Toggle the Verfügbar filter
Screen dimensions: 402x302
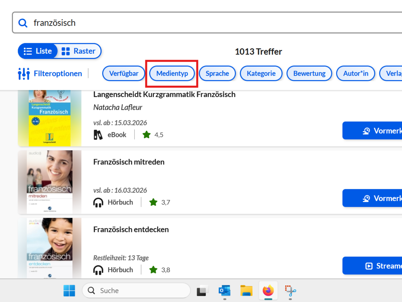point(124,74)
